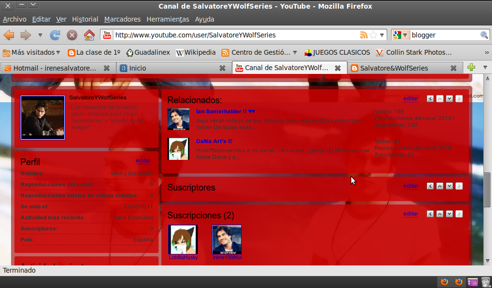Close the Salvatore&WolfSeries tab
Viewport: 492px width, 288px height.
(454, 68)
